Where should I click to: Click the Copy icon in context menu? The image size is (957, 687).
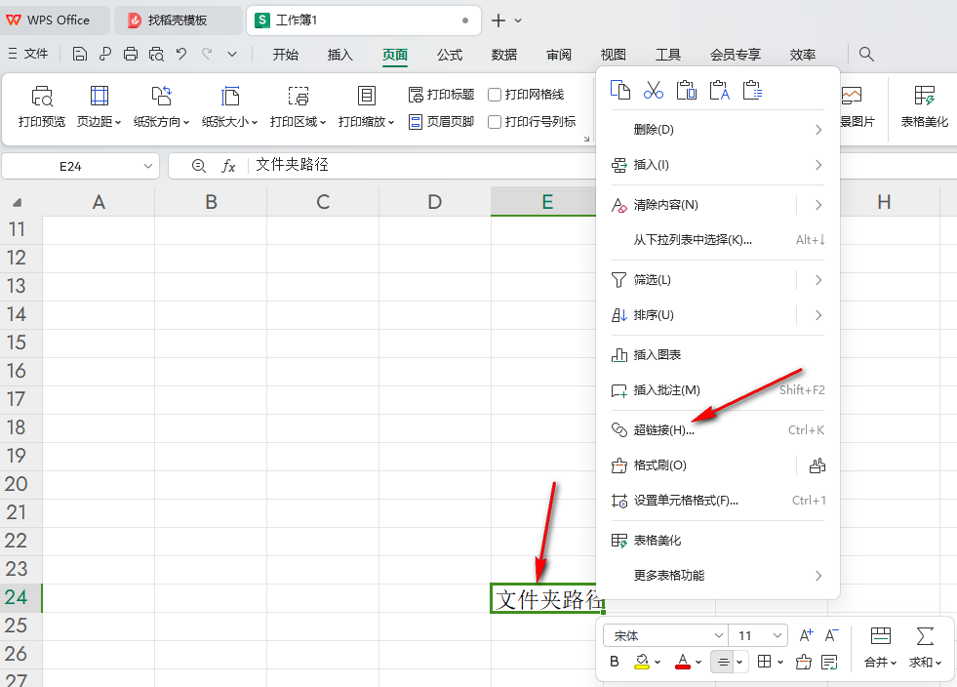(620, 91)
